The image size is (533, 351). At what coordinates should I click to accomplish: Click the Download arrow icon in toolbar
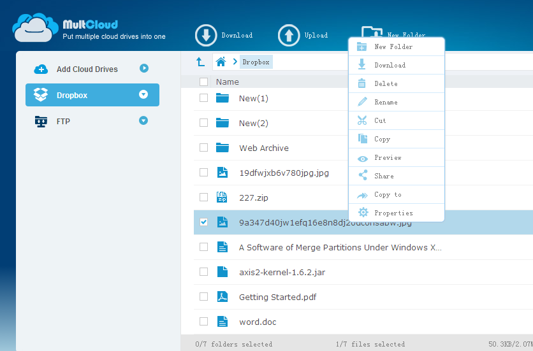[206, 36]
